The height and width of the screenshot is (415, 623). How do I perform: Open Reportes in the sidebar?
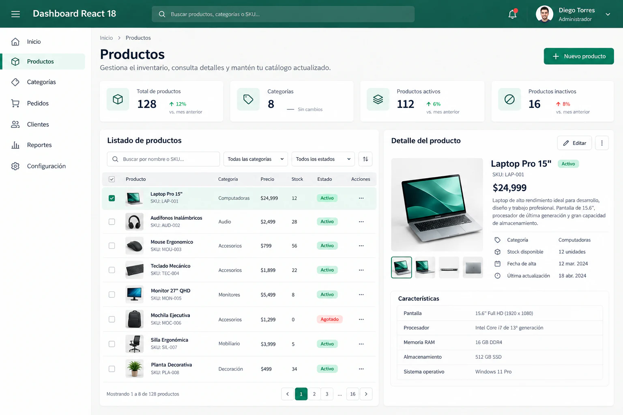43,145
